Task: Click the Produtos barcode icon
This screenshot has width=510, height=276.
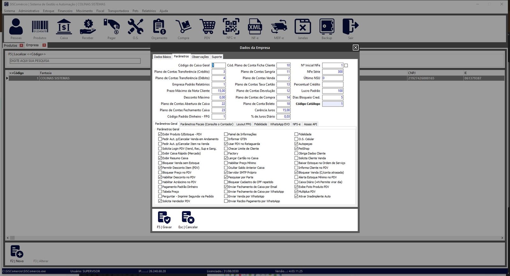Action: [40, 27]
